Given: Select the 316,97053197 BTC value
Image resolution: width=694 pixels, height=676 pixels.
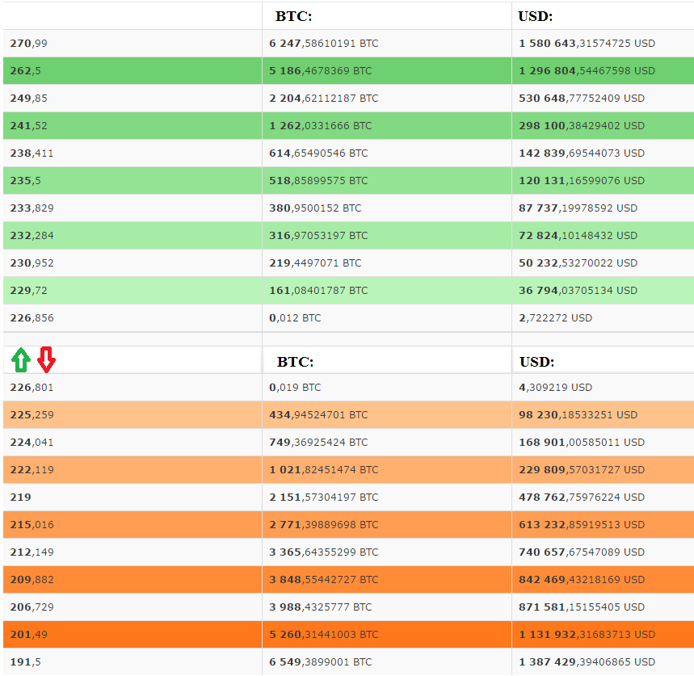Looking at the screenshot, I should [318, 235].
